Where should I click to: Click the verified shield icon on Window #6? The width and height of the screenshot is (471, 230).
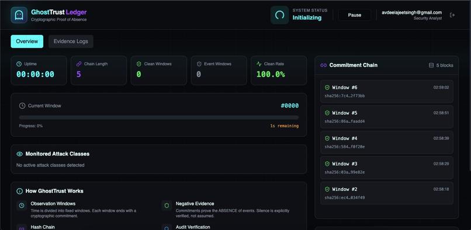(327, 87)
